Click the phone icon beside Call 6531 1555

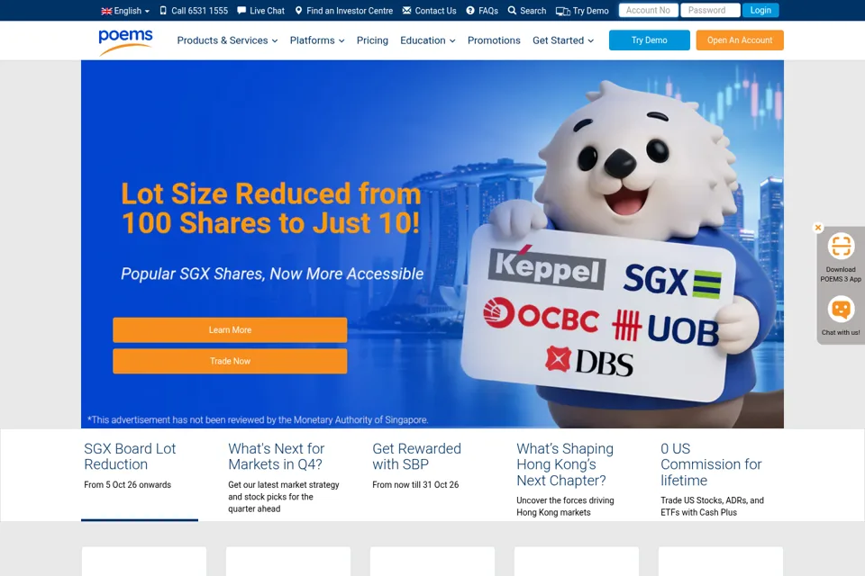tap(163, 11)
